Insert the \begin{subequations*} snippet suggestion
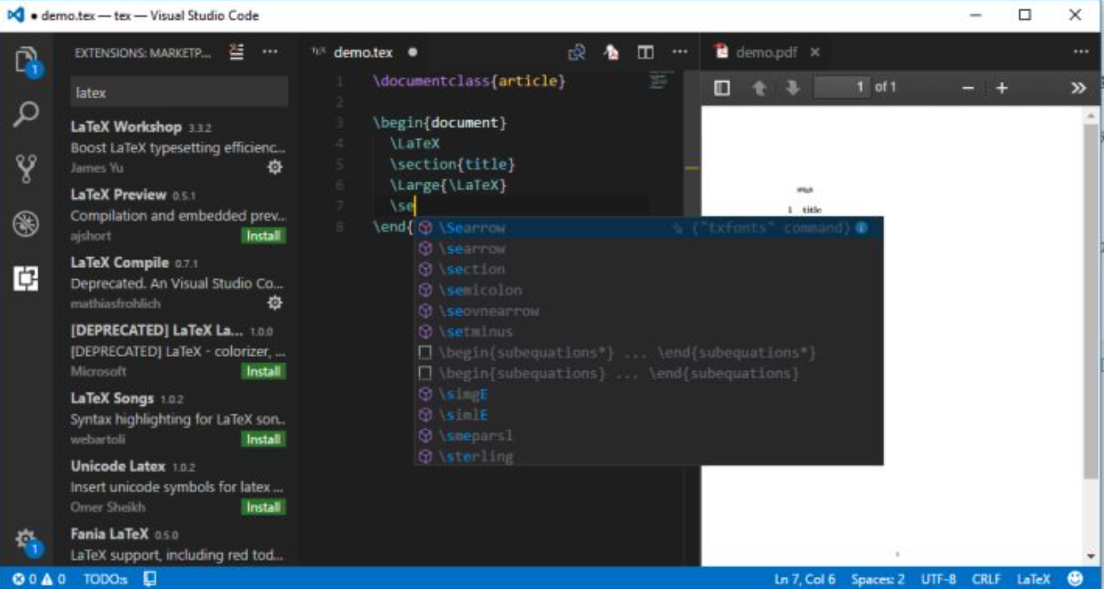Screen dimensions: 1104x589 [x=649, y=352]
